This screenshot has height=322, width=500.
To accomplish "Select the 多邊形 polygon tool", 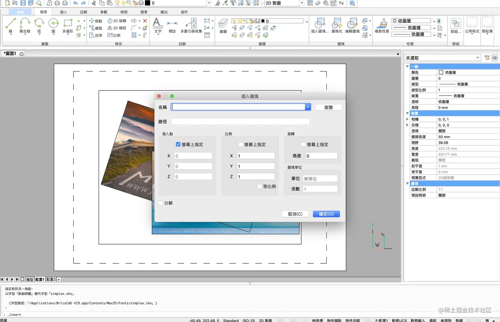I will 68,26.
